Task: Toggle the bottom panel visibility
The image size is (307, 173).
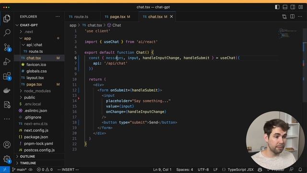Action: pos(285,7)
